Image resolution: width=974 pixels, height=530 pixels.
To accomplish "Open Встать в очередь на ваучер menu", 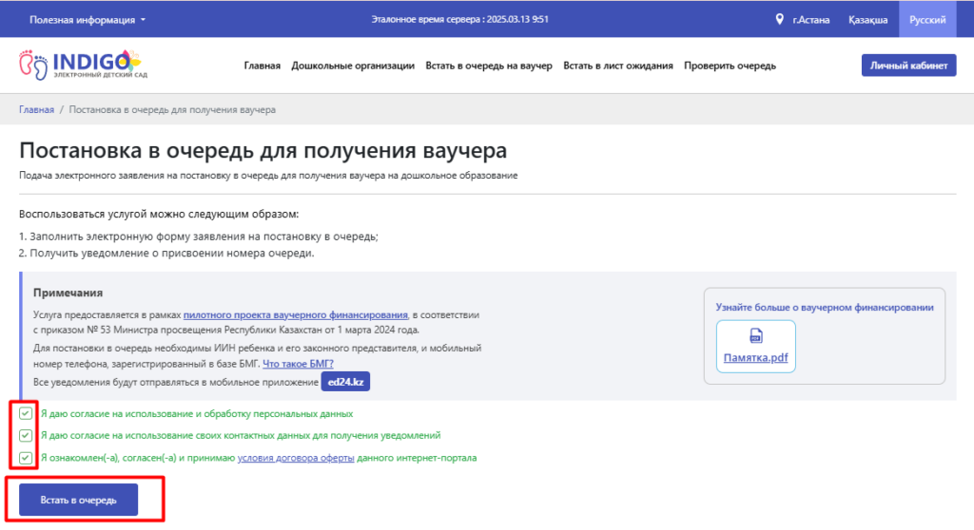I will click(x=488, y=66).
